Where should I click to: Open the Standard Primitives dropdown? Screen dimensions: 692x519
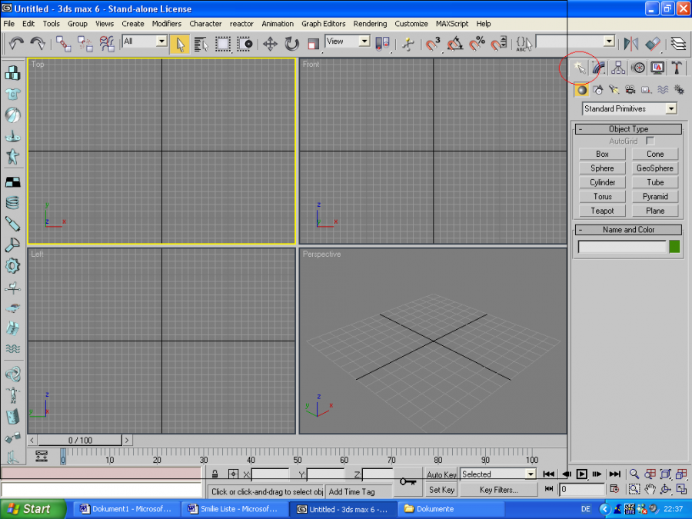point(629,109)
